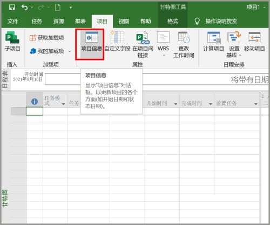This screenshot has width=270, height=225.
Task: Open the 完成时间 column filter arrow
Action: click(211, 104)
